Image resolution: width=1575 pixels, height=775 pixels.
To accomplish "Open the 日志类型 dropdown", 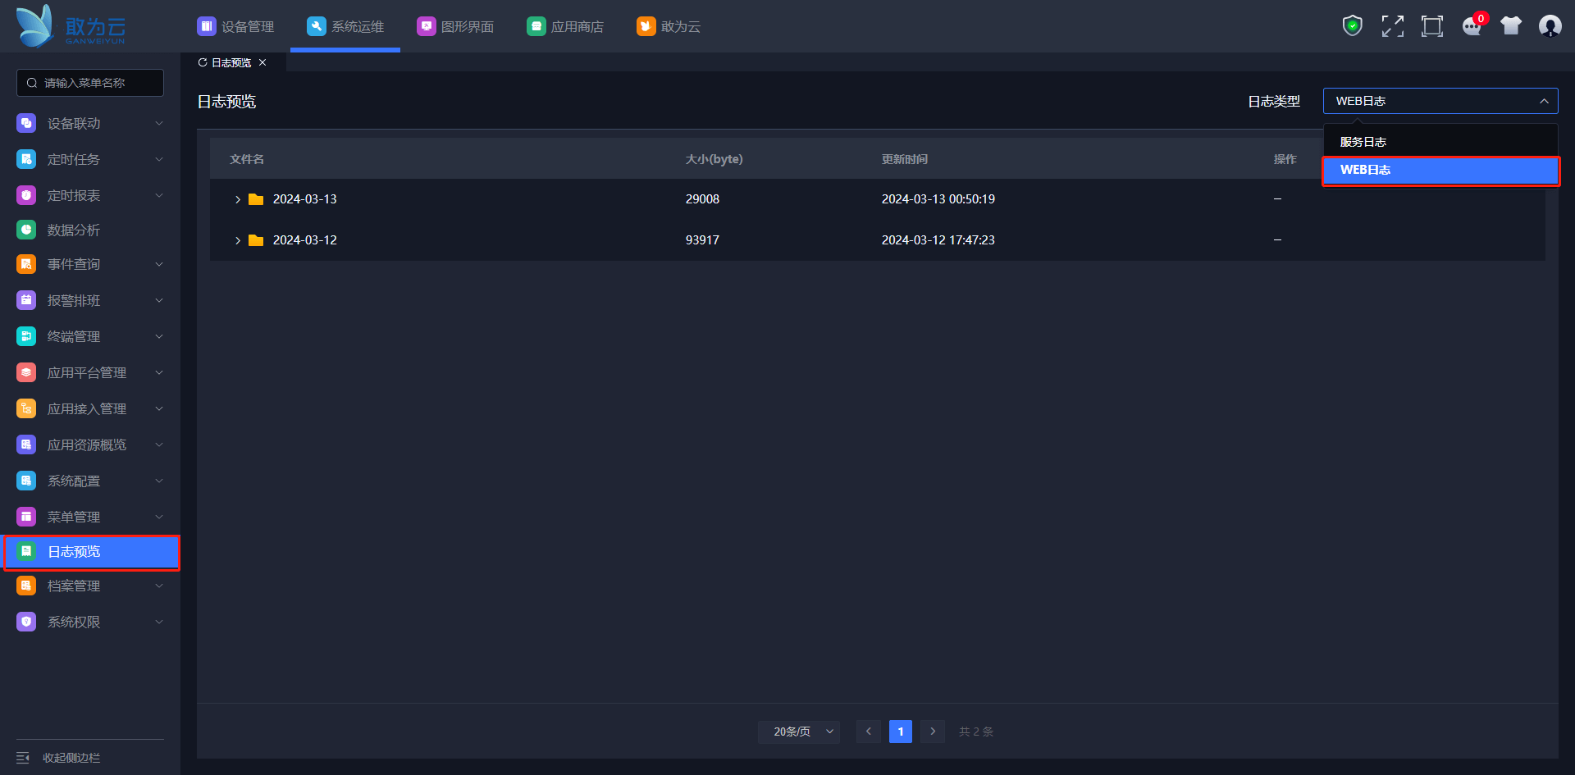I will click(x=1440, y=101).
